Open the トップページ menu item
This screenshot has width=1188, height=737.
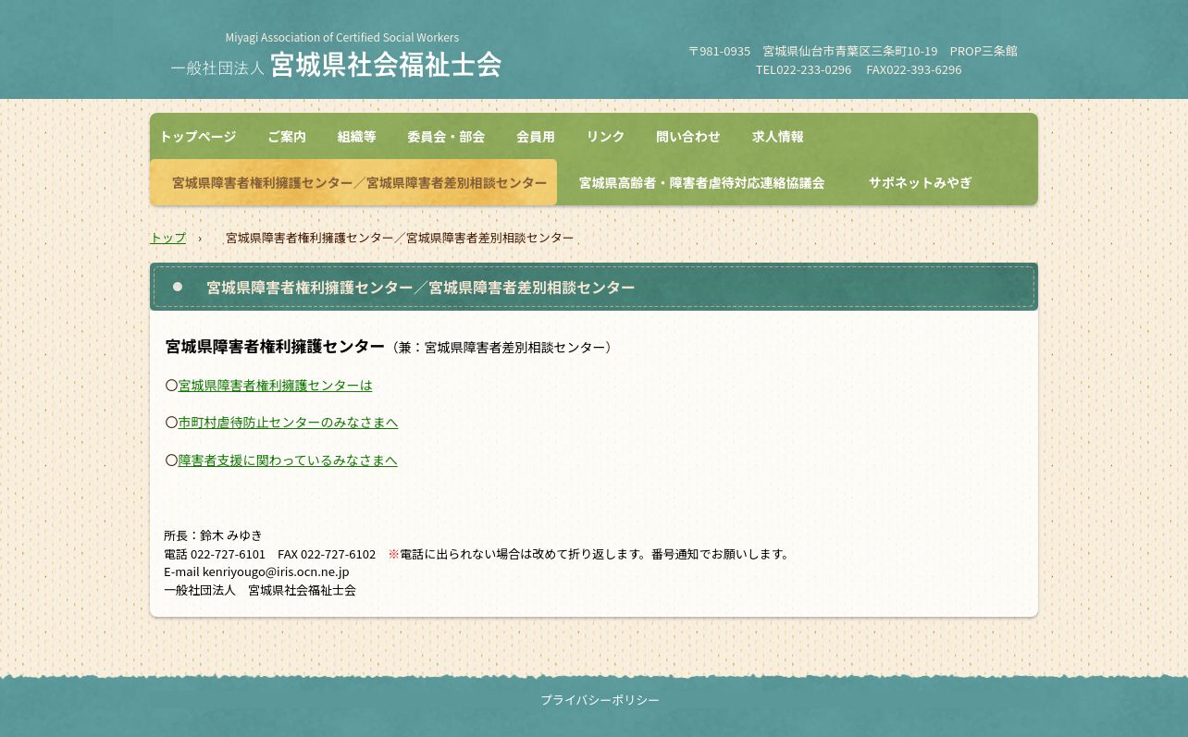coord(197,137)
